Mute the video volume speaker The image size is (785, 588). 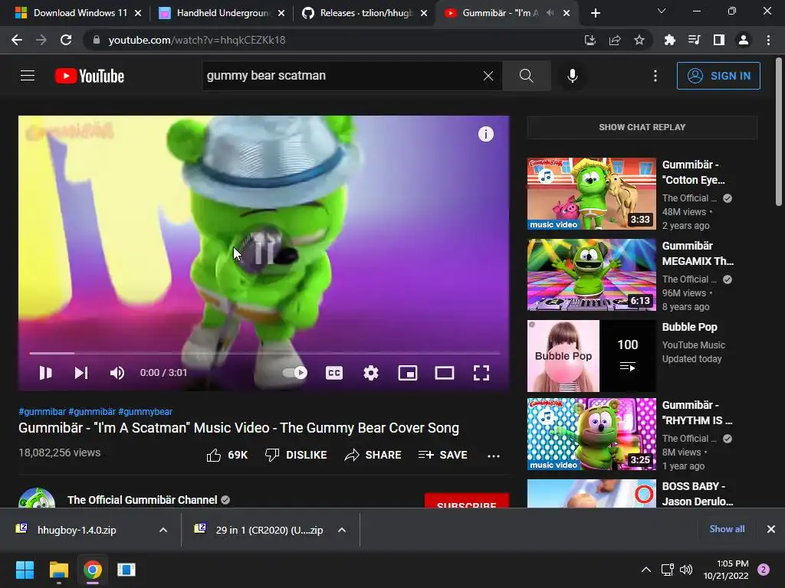117,373
